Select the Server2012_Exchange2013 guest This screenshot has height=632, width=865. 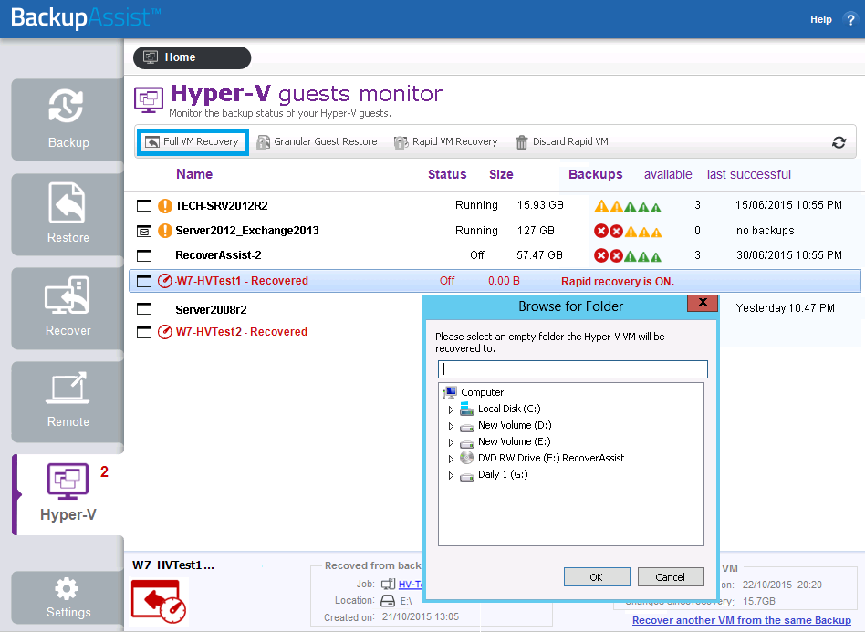click(x=247, y=231)
